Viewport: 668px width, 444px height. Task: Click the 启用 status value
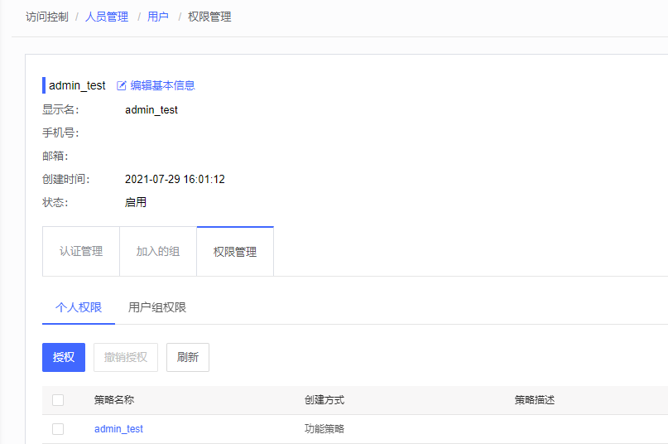coord(136,202)
